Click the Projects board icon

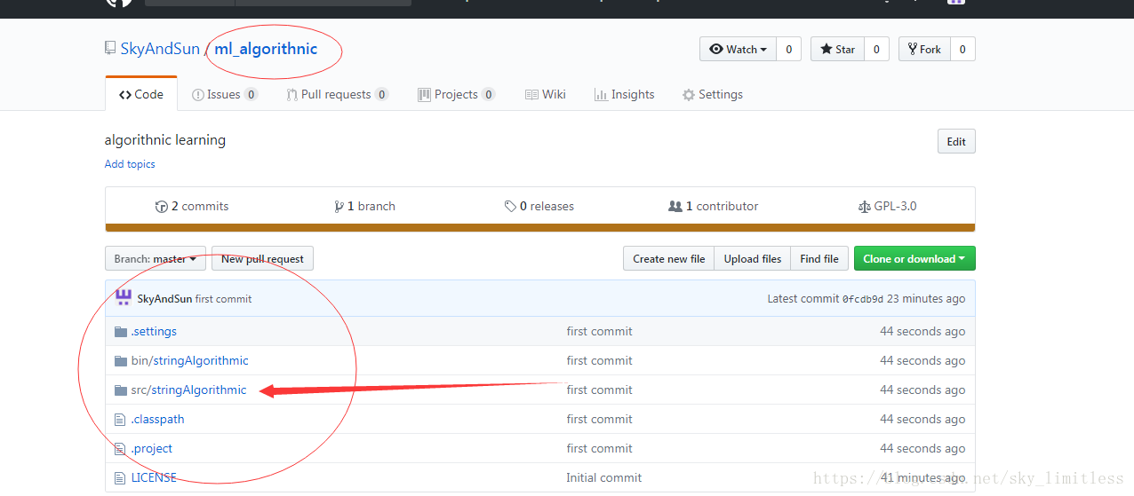pos(424,95)
